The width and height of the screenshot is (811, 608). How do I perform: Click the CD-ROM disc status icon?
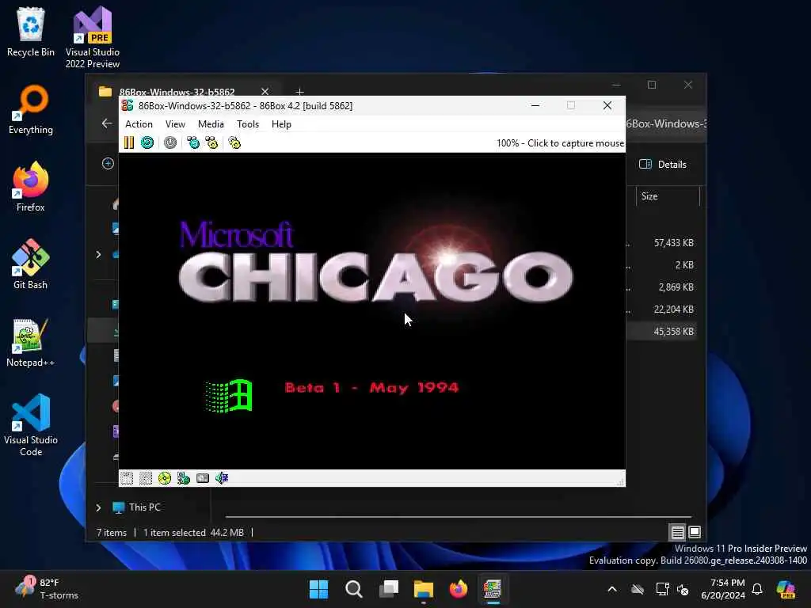pyautogui.click(x=165, y=478)
